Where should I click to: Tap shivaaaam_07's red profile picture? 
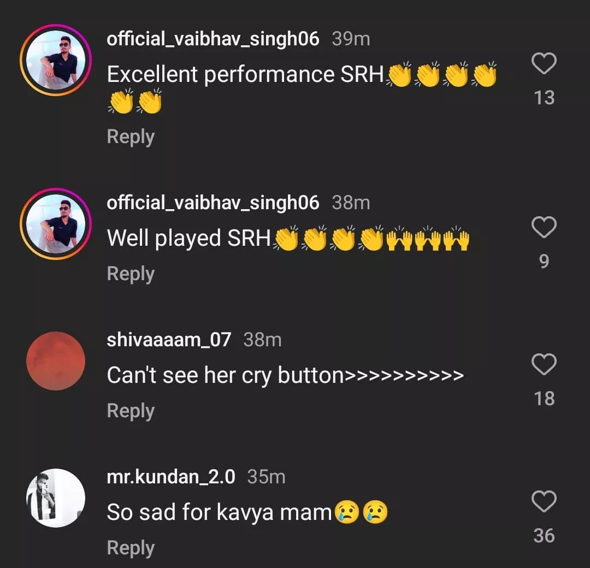click(x=56, y=361)
